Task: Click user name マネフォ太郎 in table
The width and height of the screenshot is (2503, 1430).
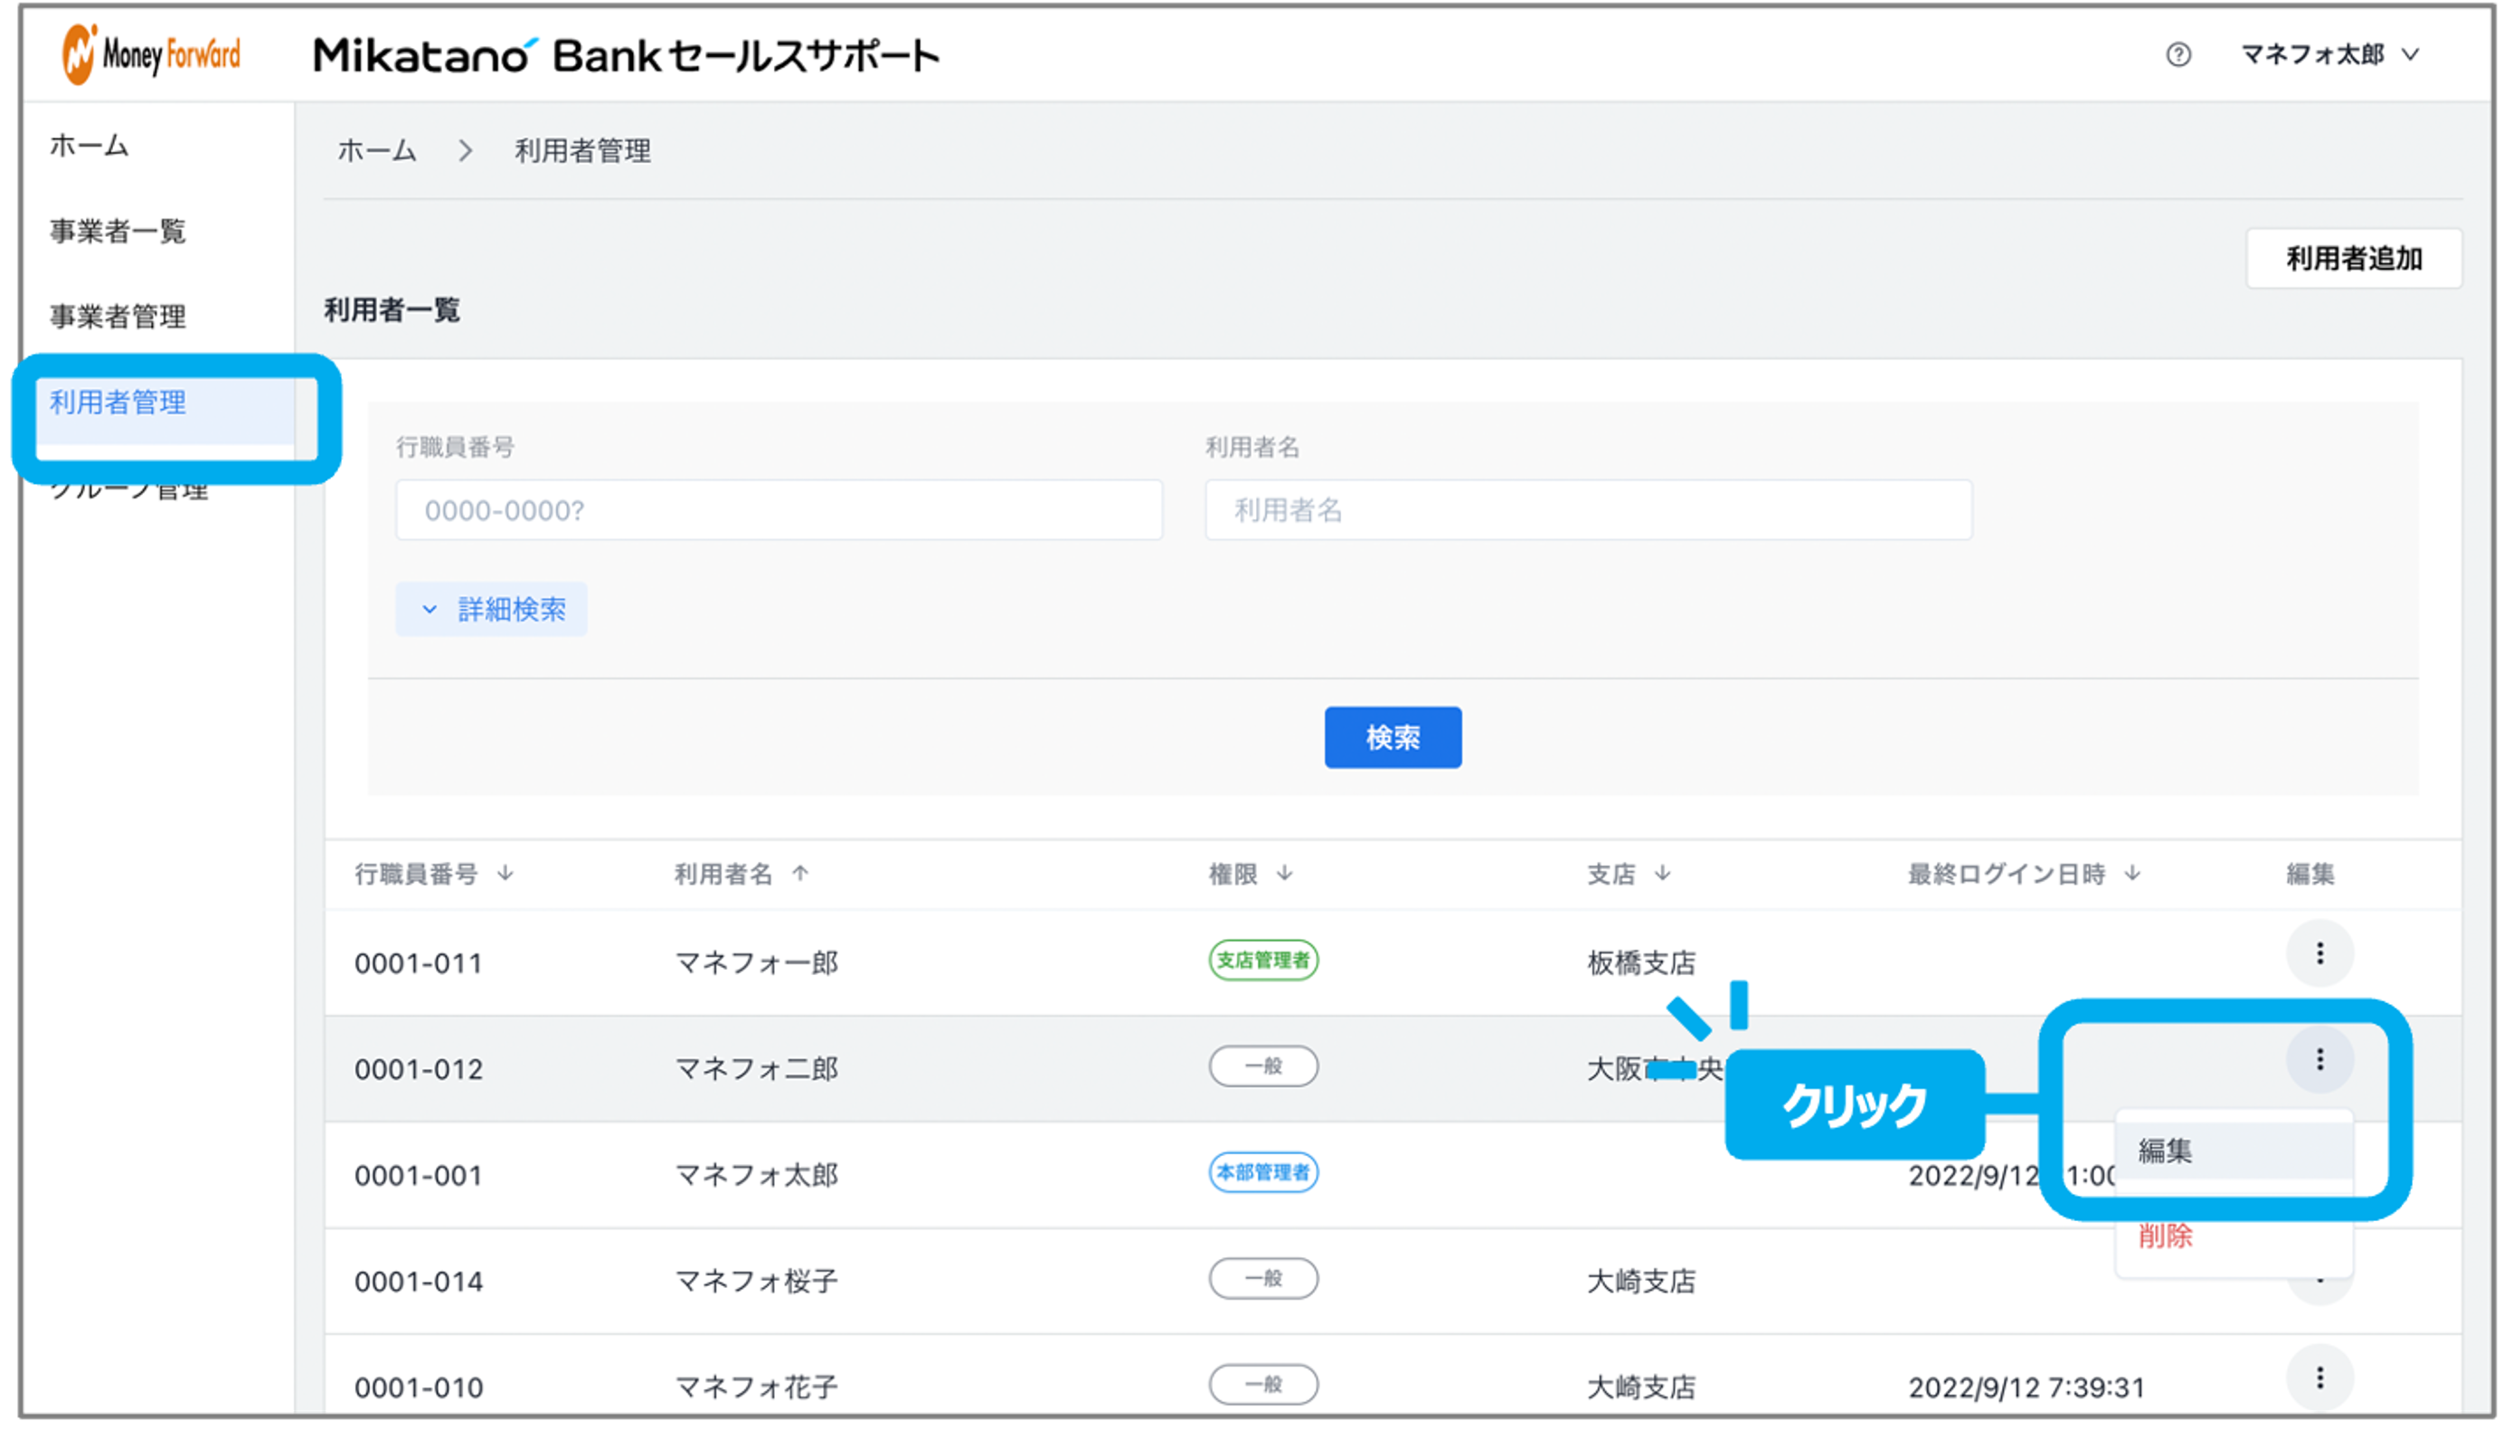Action: pyautogui.click(x=756, y=1176)
